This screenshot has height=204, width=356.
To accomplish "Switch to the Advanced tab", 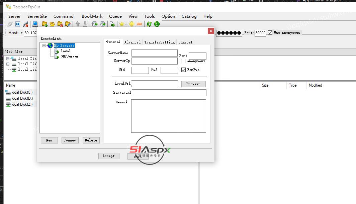I will (132, 42).
